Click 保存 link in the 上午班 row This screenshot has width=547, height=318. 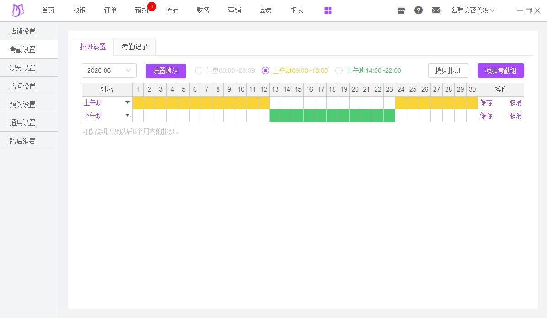tap(486, 103)
